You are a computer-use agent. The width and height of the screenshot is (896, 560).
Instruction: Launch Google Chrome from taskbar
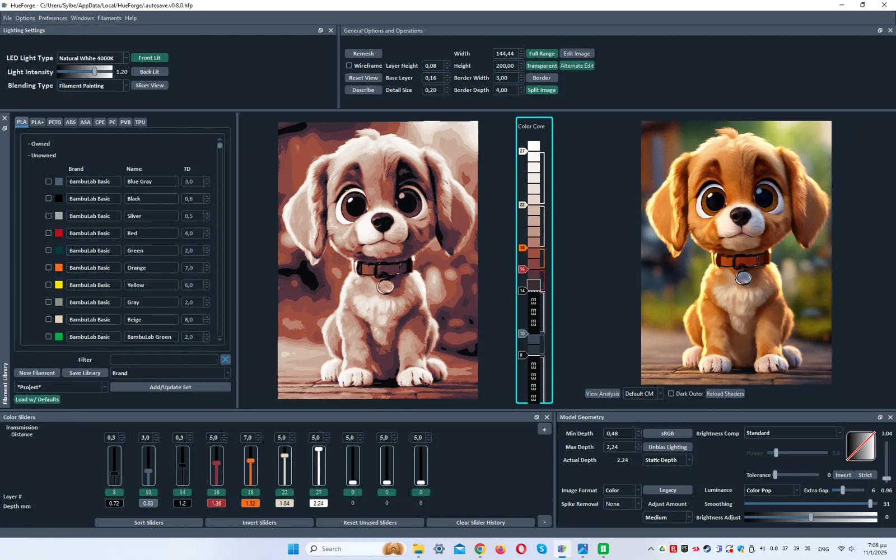pos(480,549)
